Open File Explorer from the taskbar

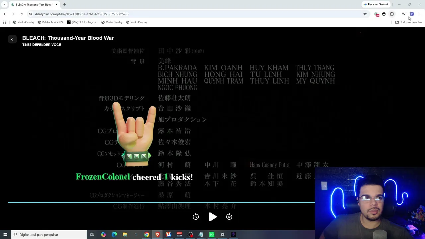pos(125,235)
